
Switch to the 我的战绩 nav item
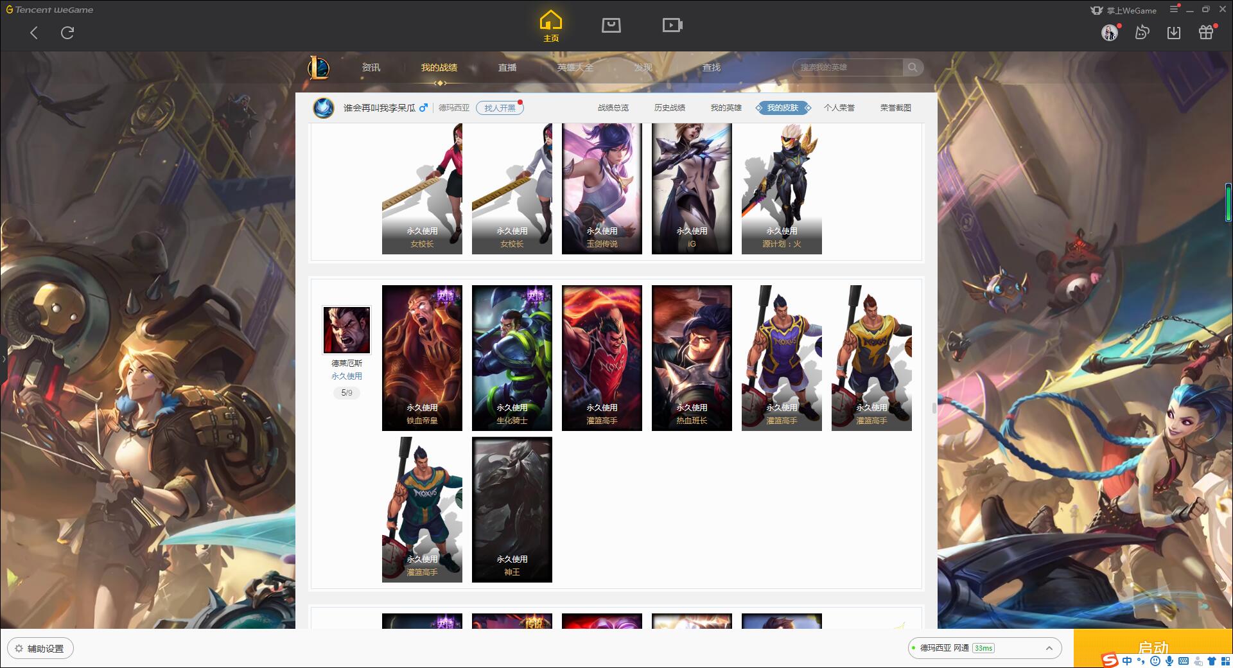439,67
